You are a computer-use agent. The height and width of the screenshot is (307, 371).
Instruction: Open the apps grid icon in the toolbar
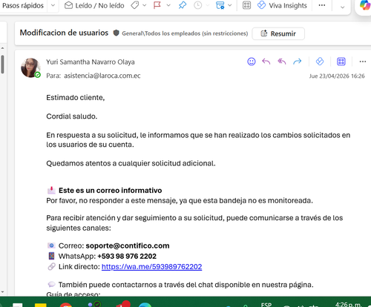pyautogui.click(x=246, y=5)
